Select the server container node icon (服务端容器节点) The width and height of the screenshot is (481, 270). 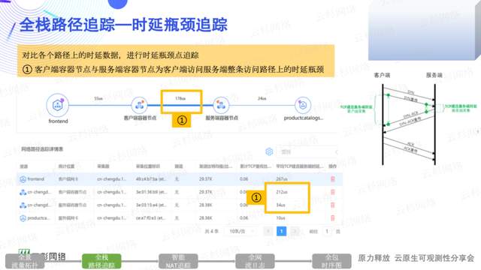click(x=221, y=105)
